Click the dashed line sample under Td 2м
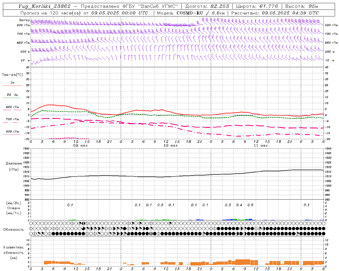339x271 pixels. (12, 98)
